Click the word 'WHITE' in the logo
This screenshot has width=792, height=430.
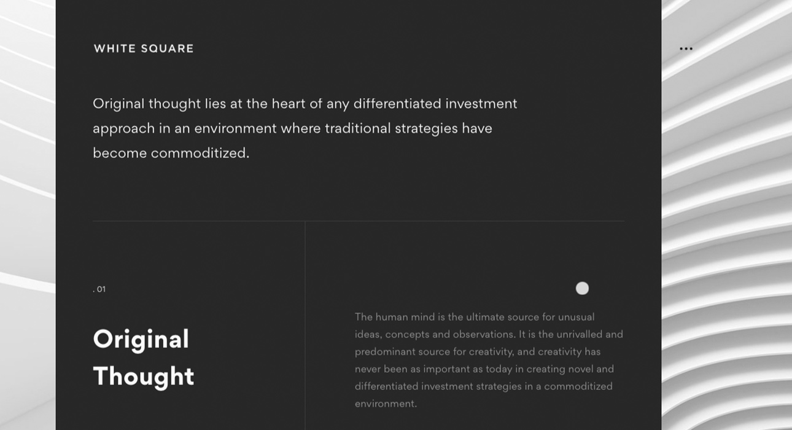point(115,49)
